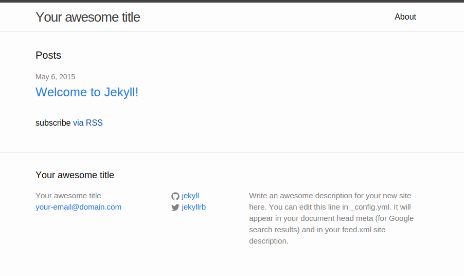Image resolution: width=464 pixels, height=276 pixels.
Task: Click the GitHub octocat icon in footer
Action: [175, 196]
